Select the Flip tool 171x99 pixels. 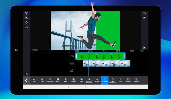tap(121, 80)
